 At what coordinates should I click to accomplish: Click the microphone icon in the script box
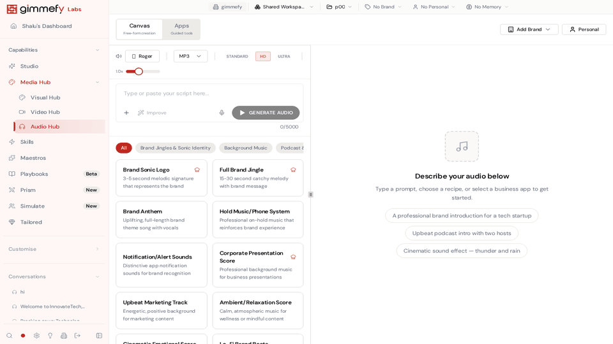pos(222,113)
